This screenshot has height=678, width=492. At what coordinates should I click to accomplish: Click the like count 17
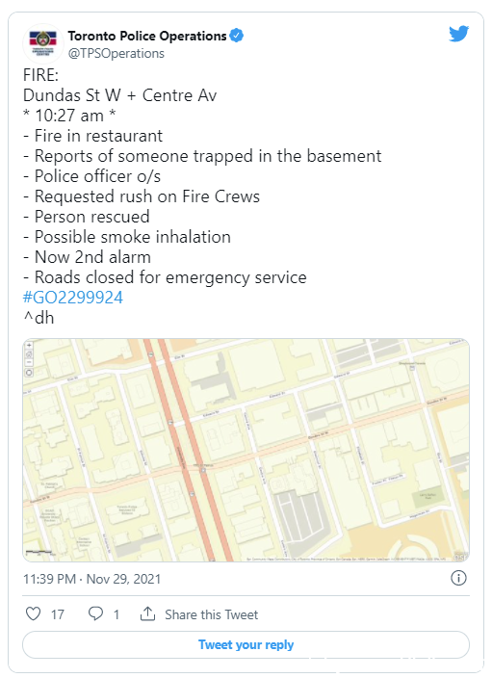point(58,614)
